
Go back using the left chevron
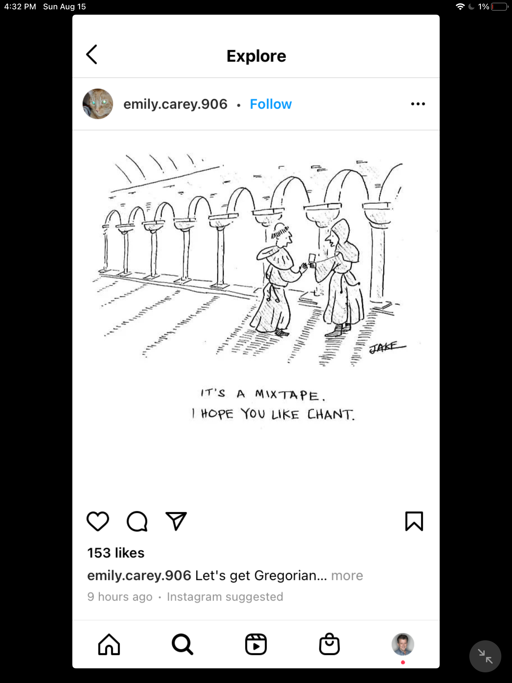click(x=92, y=54)
